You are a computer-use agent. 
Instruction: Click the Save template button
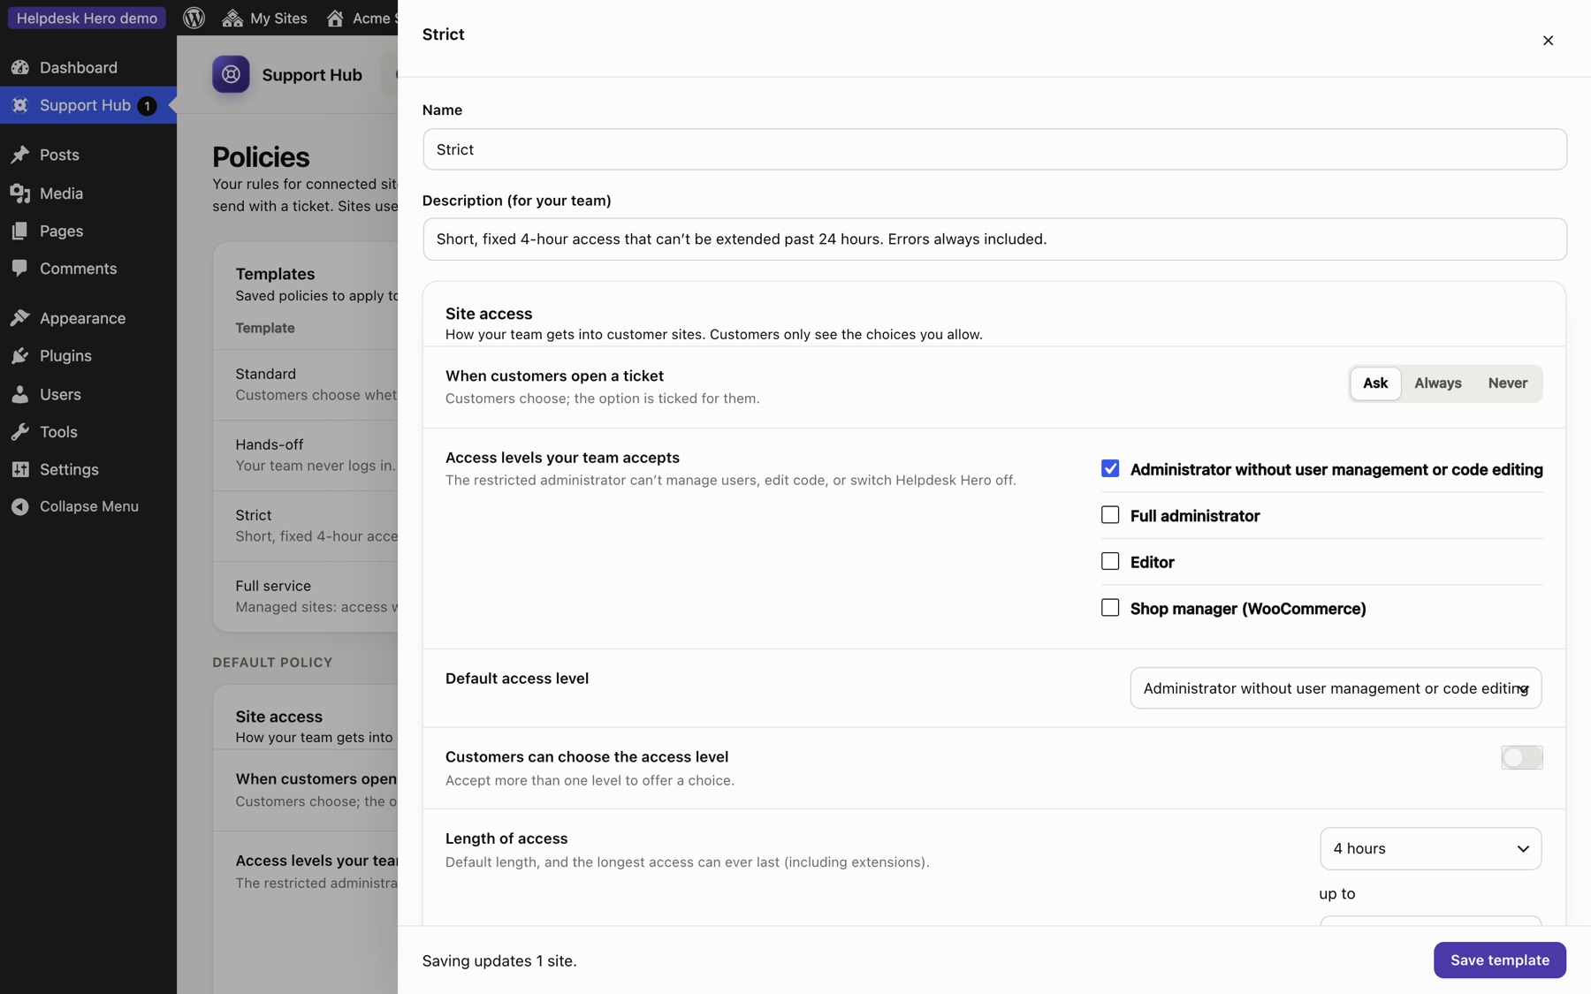1499,960
